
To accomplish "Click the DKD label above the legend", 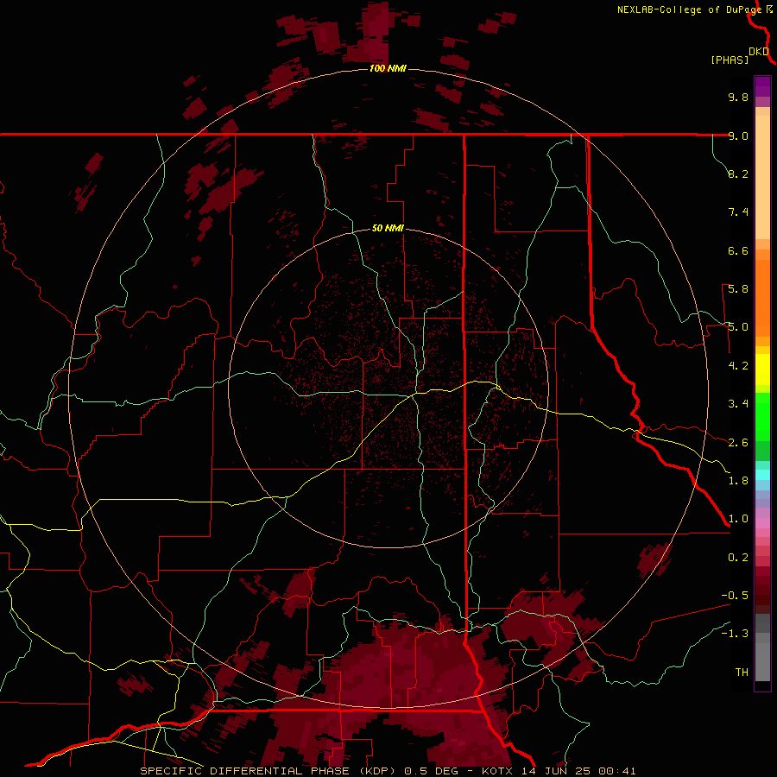I will click(x=759, y=52).
